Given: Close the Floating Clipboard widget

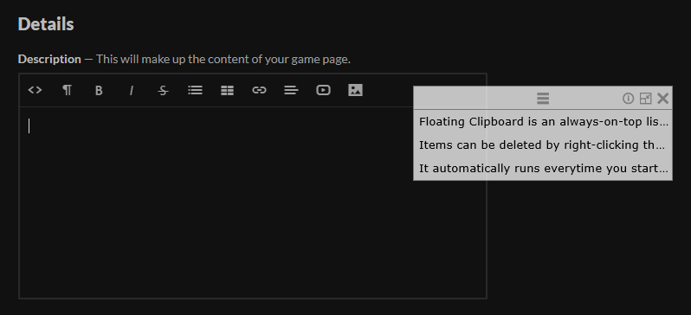Looking at the screenshot, I should point(662,99).
